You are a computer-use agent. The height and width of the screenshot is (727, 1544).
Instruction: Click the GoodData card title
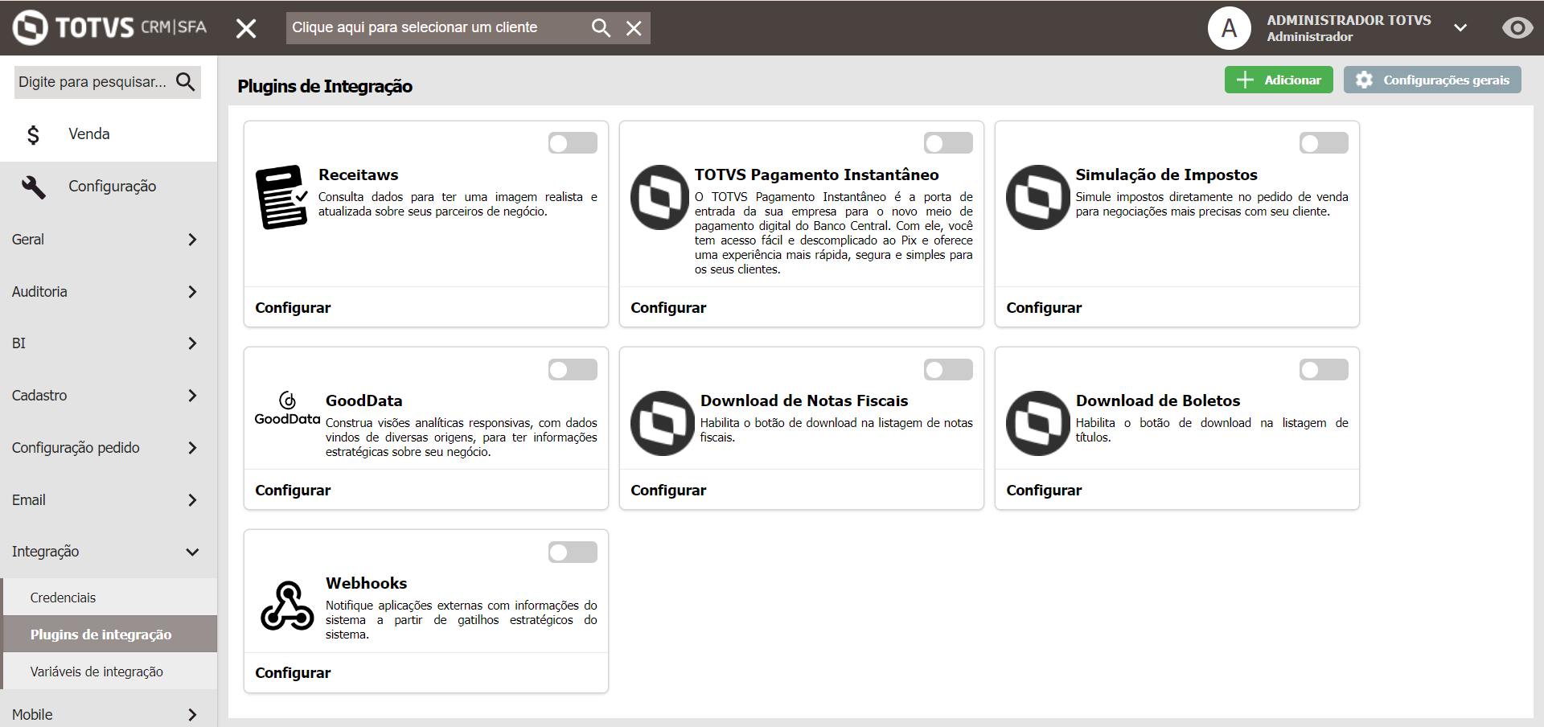[364, 400]
